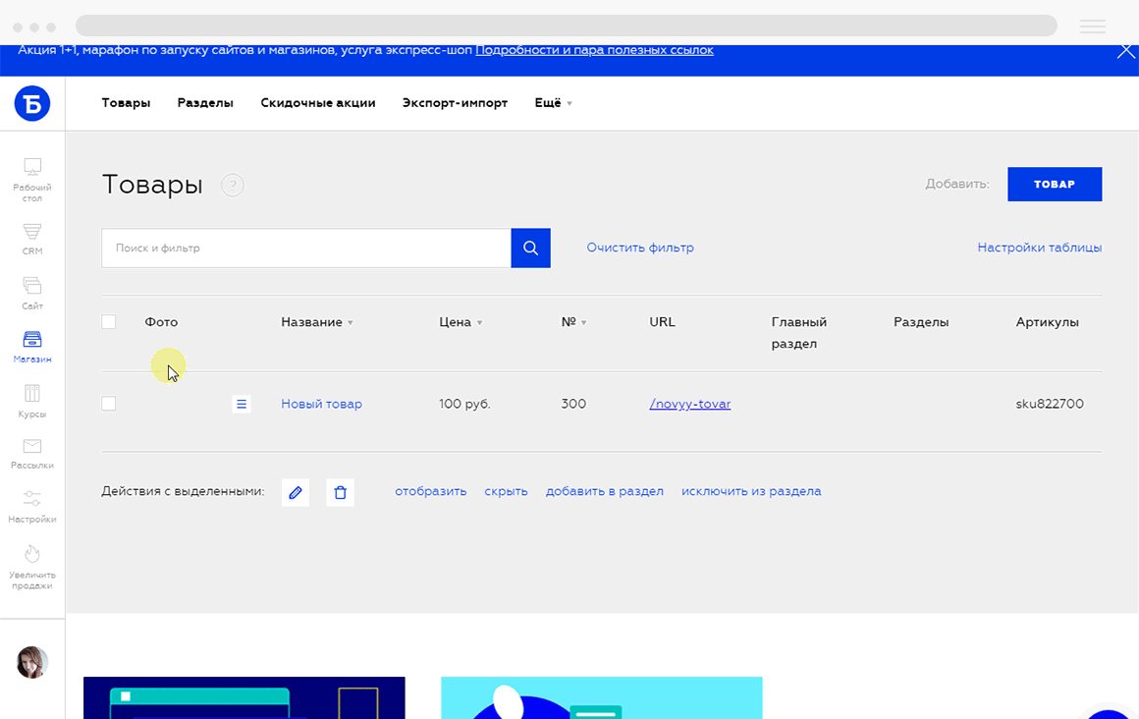
Task: Open the Настройки таблицы link
Action: pos(1040,248)
